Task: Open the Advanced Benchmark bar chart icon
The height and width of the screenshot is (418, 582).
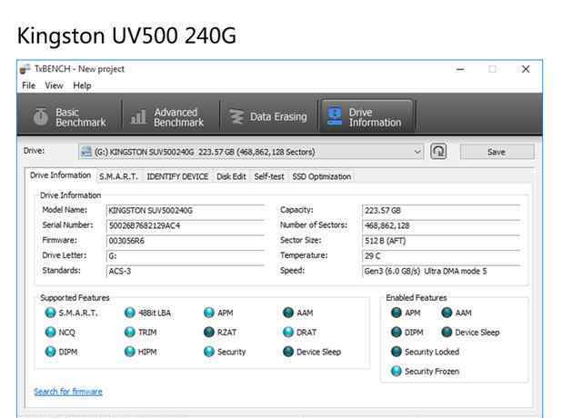Action: [x=138, y=117]
